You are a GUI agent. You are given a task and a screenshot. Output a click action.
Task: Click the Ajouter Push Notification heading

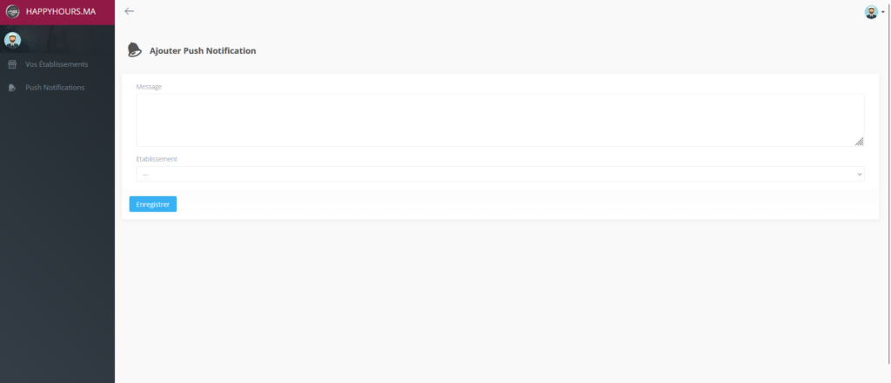point(203,50)
